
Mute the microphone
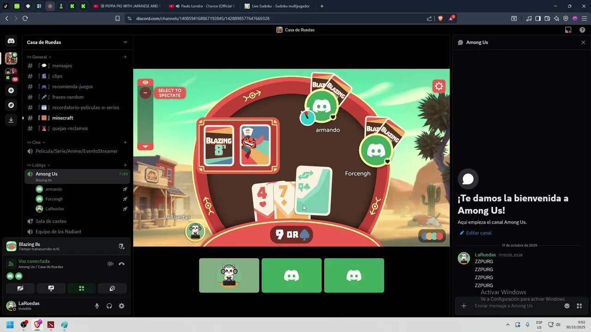97,306
